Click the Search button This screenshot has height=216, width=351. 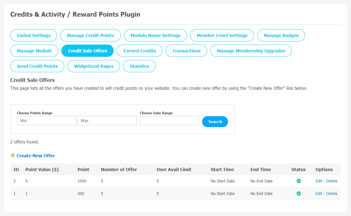[x=215, y=121]
